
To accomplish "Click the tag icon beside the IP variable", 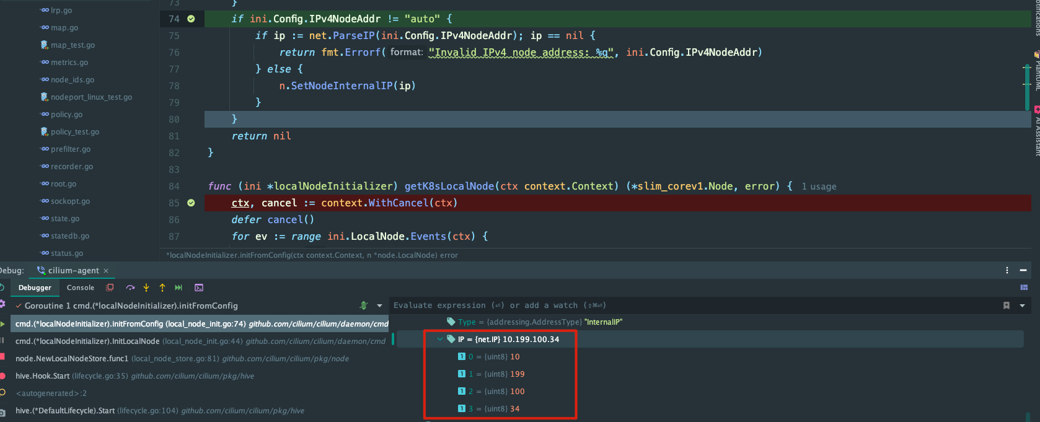I will point(451,339).
